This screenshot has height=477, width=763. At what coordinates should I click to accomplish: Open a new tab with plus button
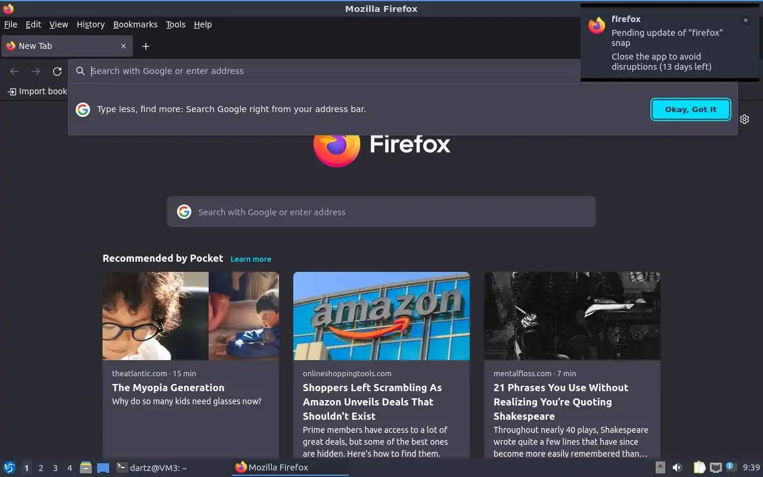click(145, 46)
